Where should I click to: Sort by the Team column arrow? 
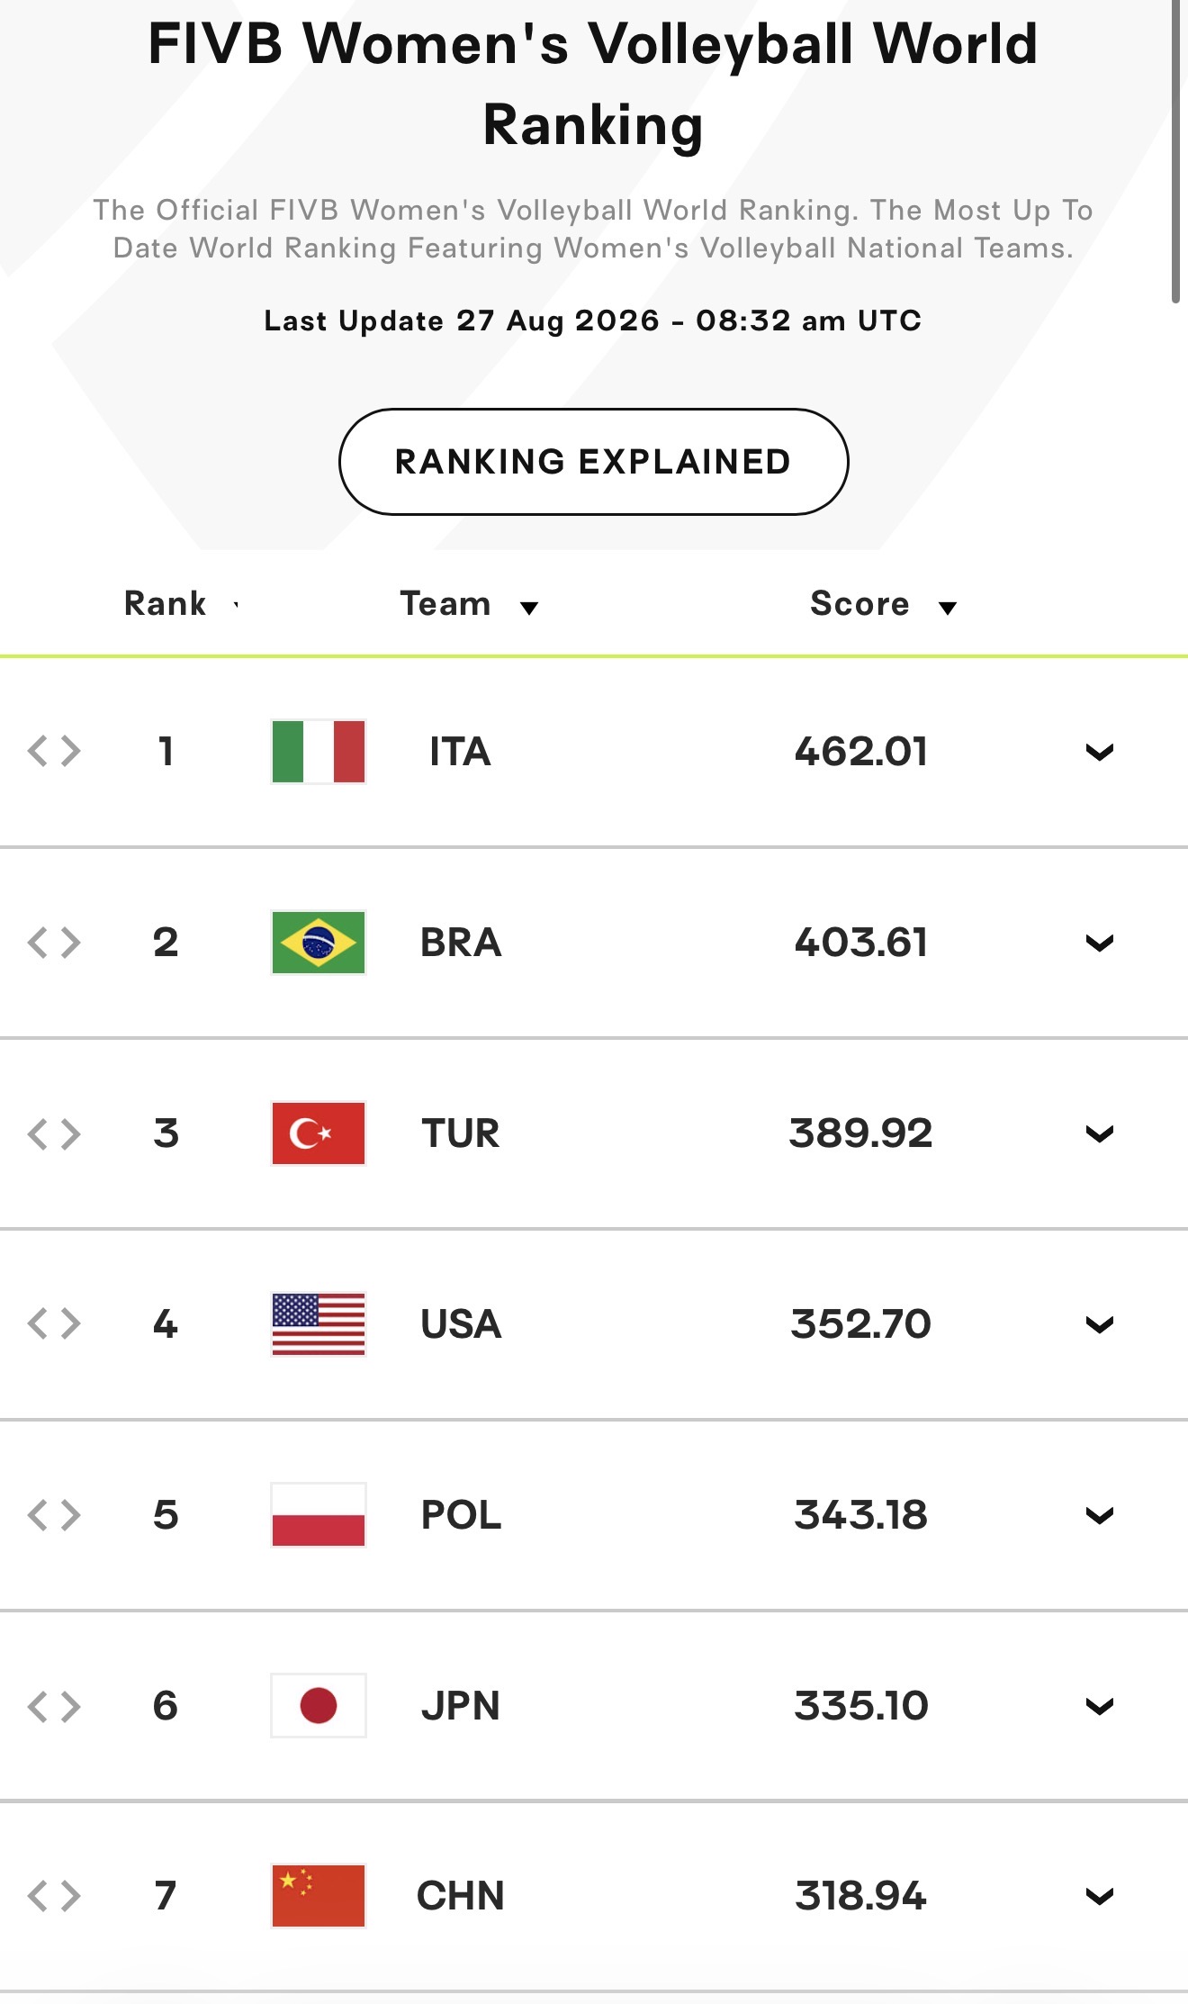tap(529, 609)
